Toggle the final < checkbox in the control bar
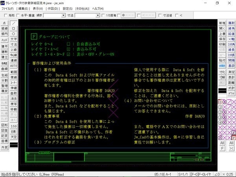The width and height of the screenshot is (236, 177). (177, 15)
